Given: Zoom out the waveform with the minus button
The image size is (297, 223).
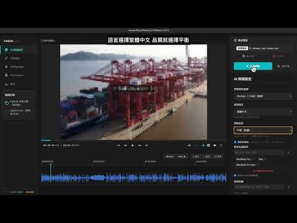Looking at the screenshot, I should (207, 157).
